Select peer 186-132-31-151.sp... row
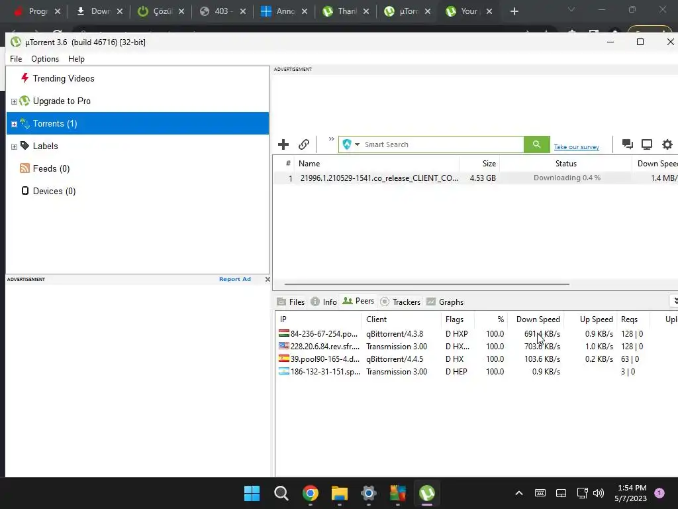 pos(476,371)
